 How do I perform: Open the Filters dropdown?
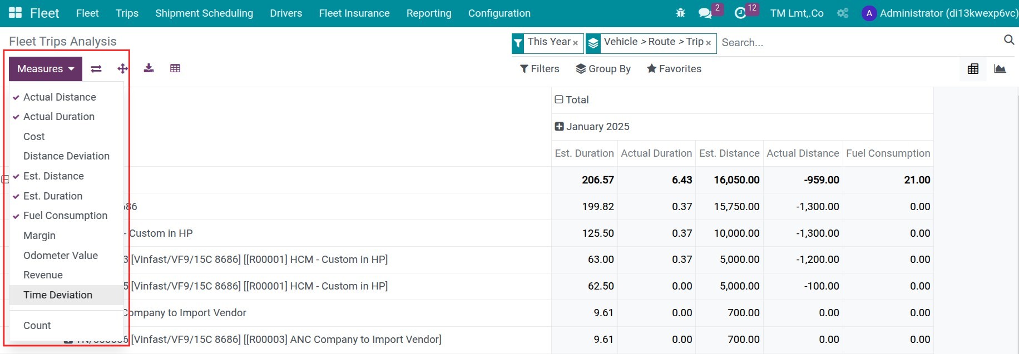[x=540, y=69]
